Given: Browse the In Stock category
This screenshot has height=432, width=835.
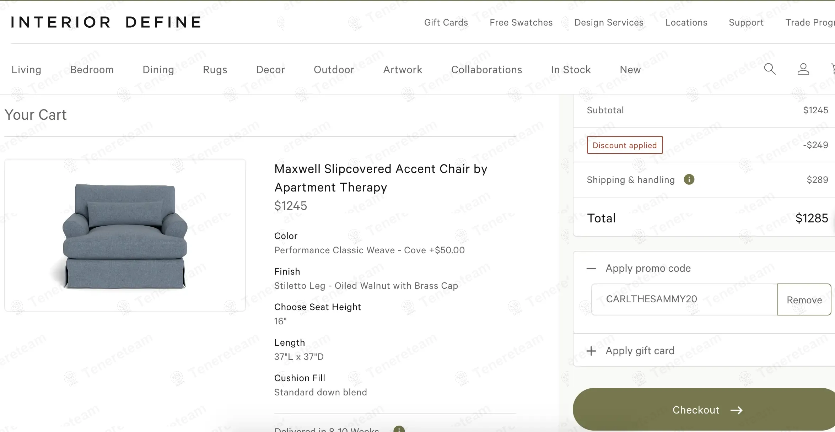Looking at the screenshot, I should point(571,70).
